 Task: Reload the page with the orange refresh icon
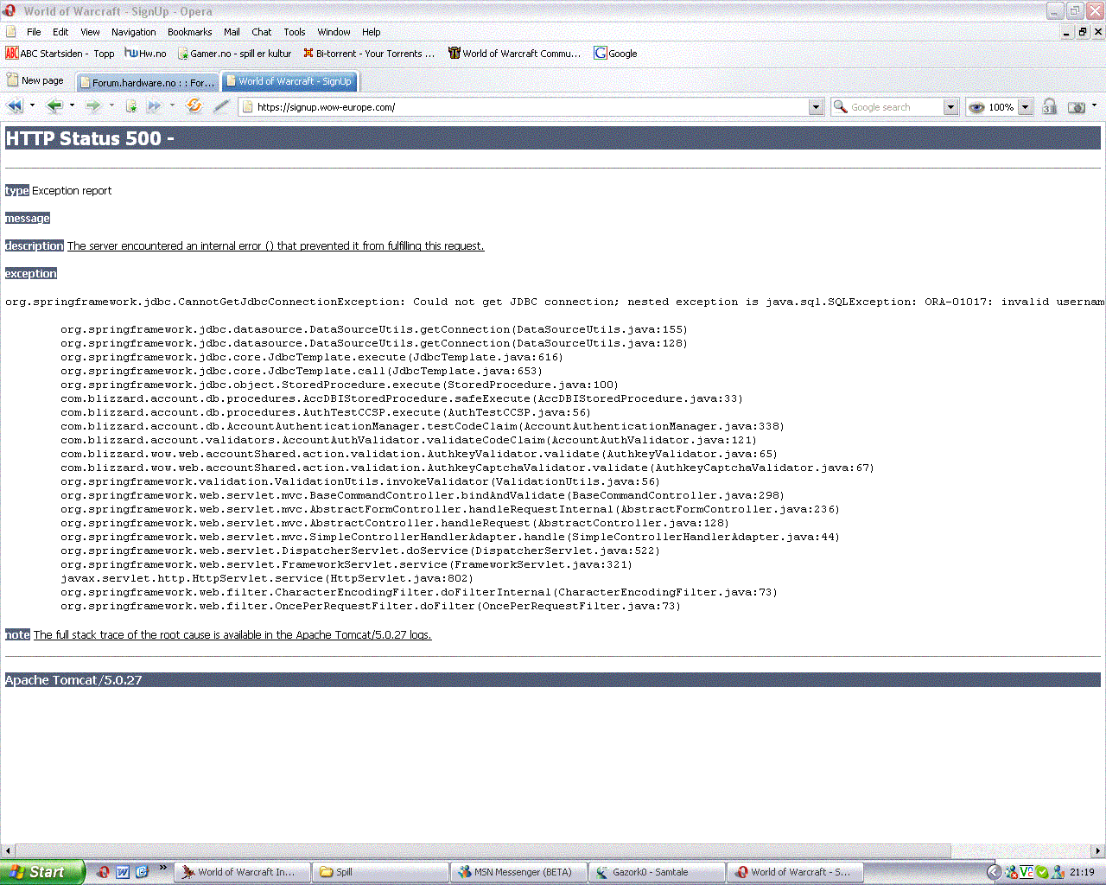click(194, 106)
